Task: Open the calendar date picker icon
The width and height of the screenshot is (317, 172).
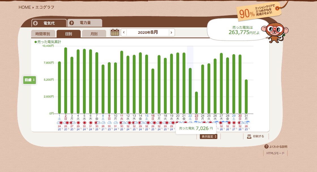Action: point(115,32)
